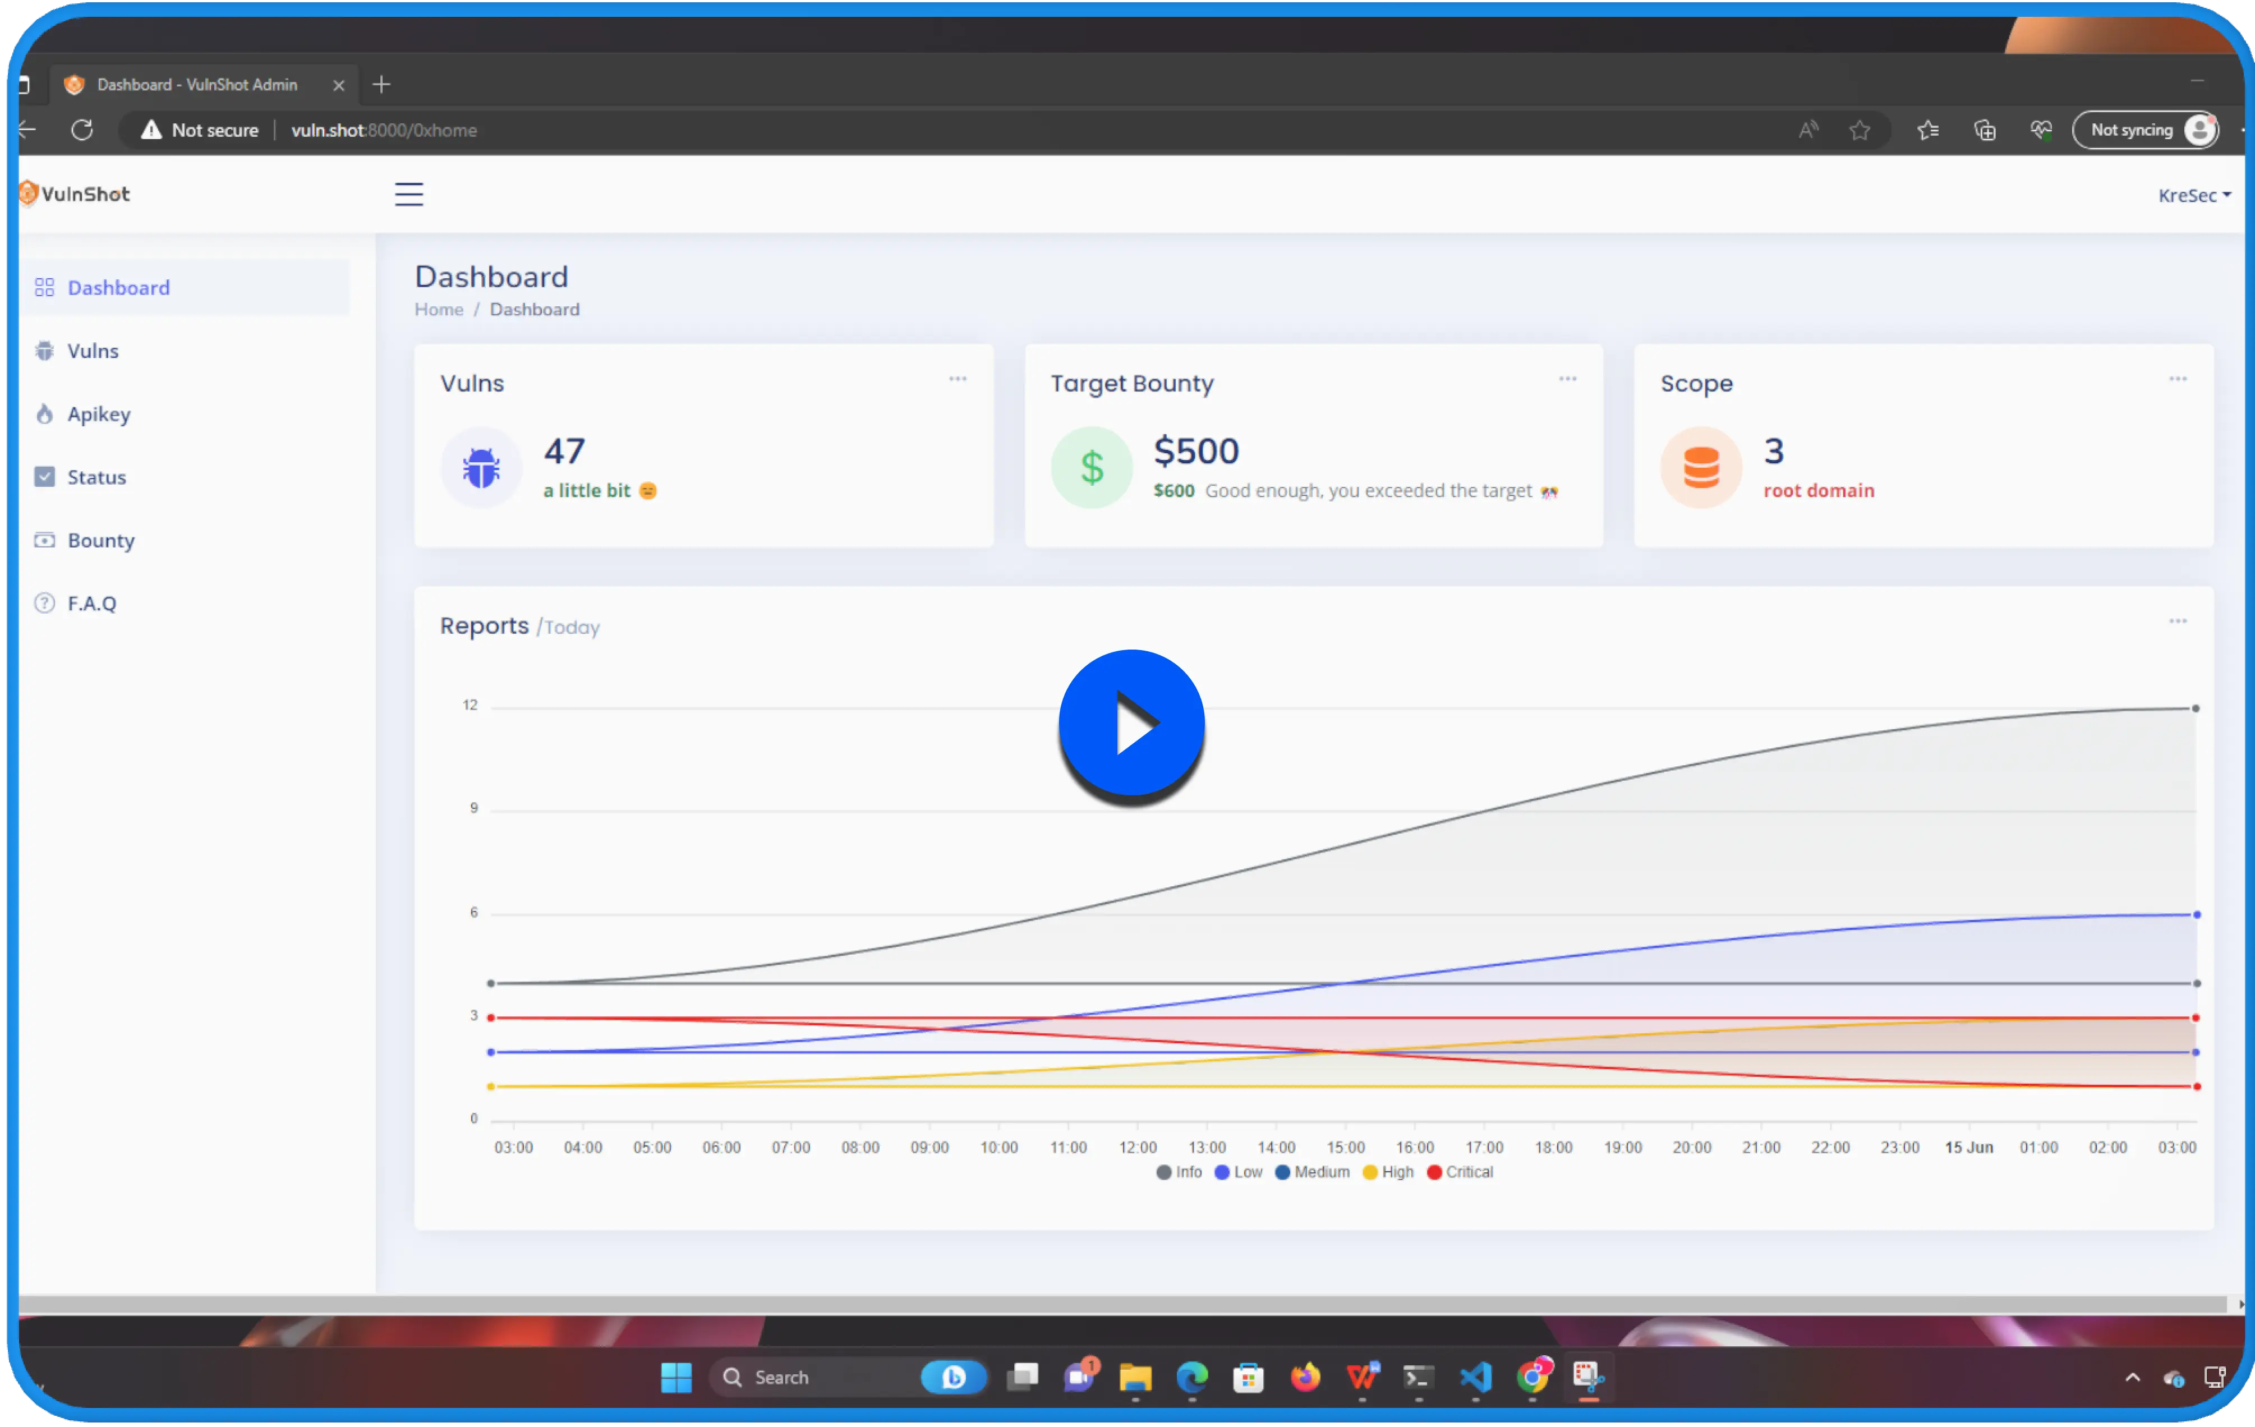Click the VulnShot logo in top left
The width and height of the screenshot is (2255, 1427).
(74, 194)
